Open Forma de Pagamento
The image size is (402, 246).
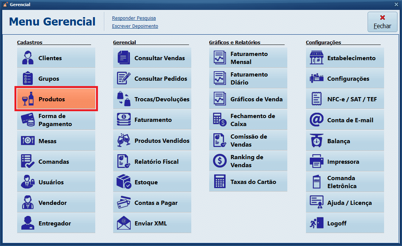pos(56,120)
